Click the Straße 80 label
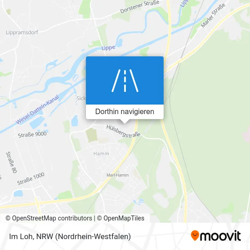 coord(11,162)
